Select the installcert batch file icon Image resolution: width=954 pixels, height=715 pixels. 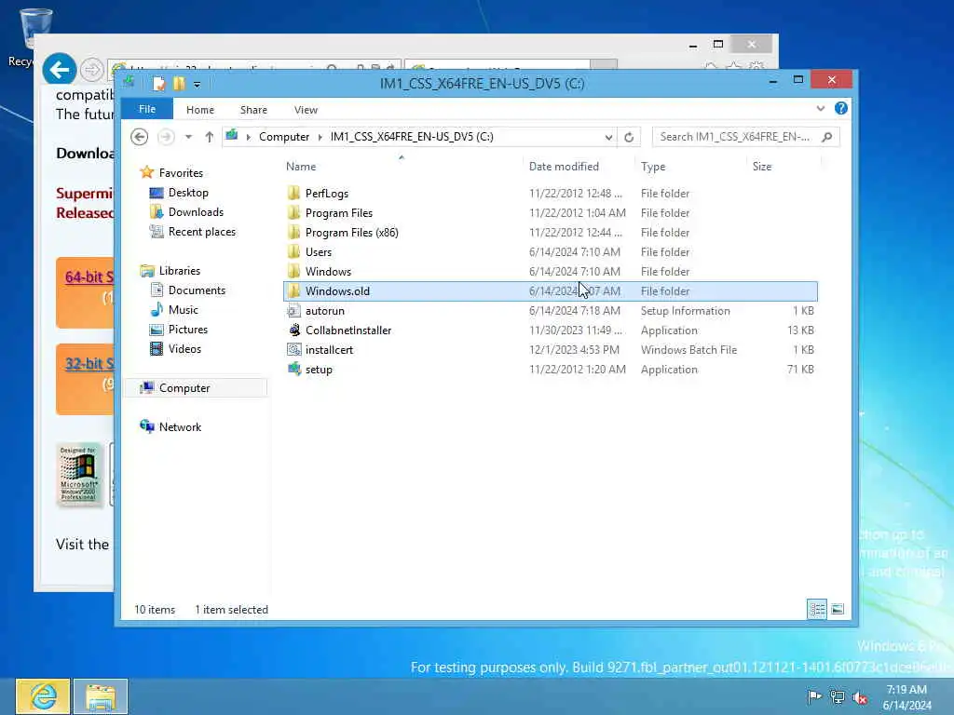[x=293, y=350]
